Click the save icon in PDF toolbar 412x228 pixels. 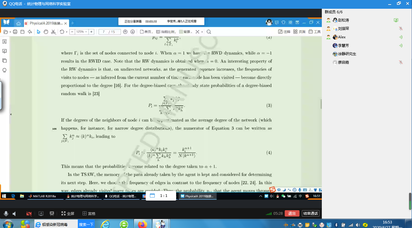click(23, 32)
